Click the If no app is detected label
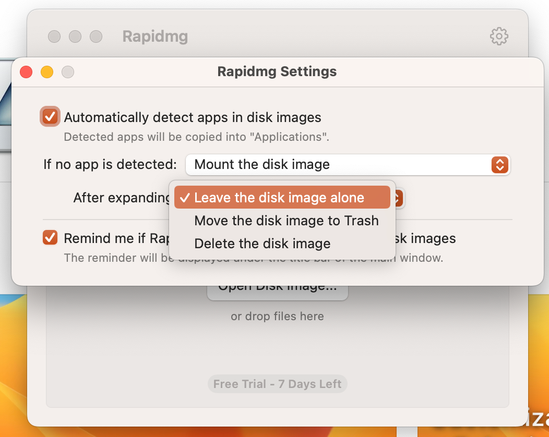The width and height of the screenshot is (549, 437). pos(110,164)
